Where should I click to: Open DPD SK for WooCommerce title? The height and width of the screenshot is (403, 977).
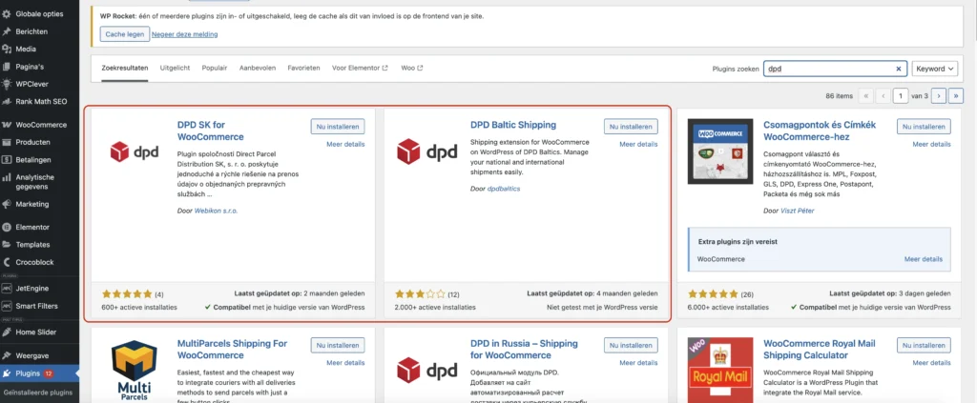click(211, 131)
